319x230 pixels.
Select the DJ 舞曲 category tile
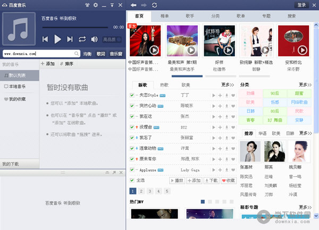coord(275,120)
